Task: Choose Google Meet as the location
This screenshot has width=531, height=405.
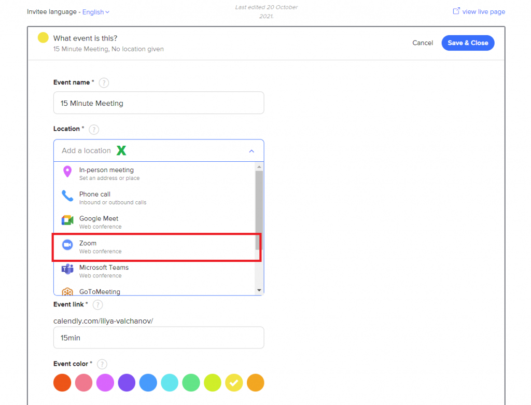Action: pos(155,222)
